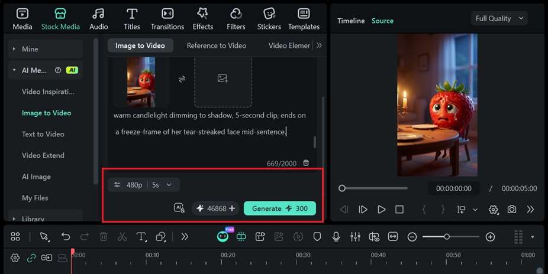Open the Transitions tab

click(167, 19)
